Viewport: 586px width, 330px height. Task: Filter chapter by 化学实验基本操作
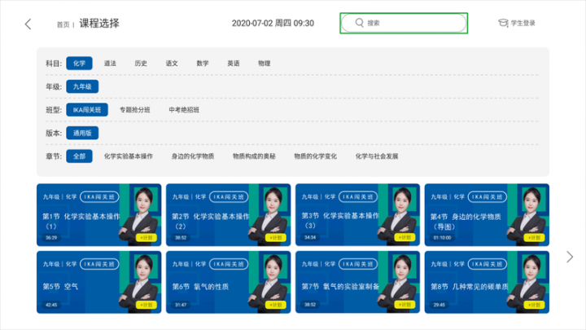point(129,156)
